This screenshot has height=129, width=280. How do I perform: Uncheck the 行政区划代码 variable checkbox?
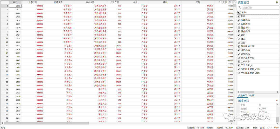tap(239, 46)
